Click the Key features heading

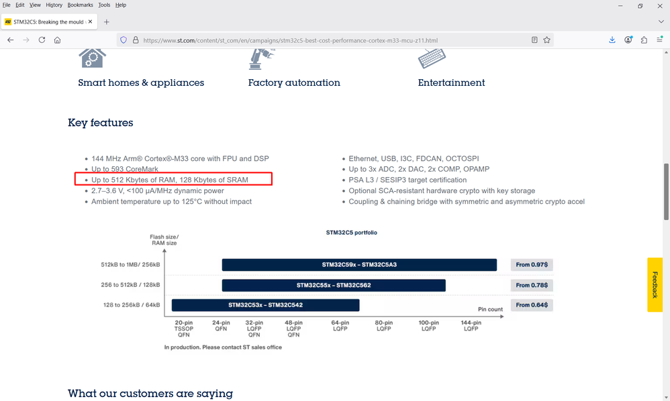click(101, 123)
